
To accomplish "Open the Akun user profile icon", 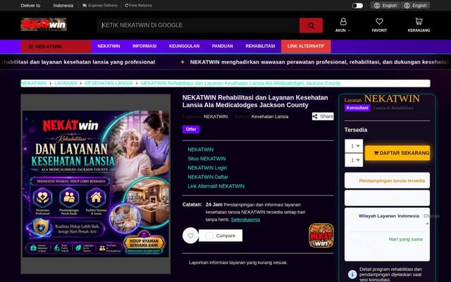I will tap(343, 22).
